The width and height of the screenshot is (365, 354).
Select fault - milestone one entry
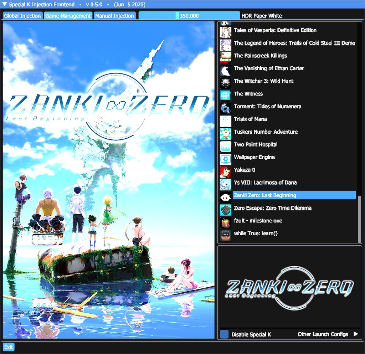pyautogui.click(x=258, y=220)
